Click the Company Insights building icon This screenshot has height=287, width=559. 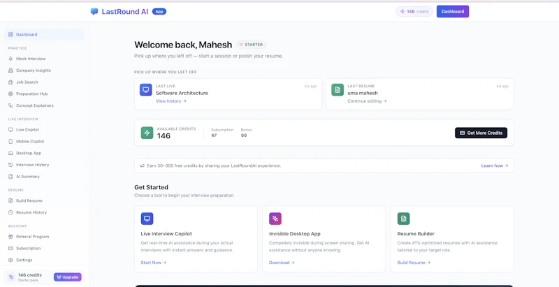coord(10,71)
